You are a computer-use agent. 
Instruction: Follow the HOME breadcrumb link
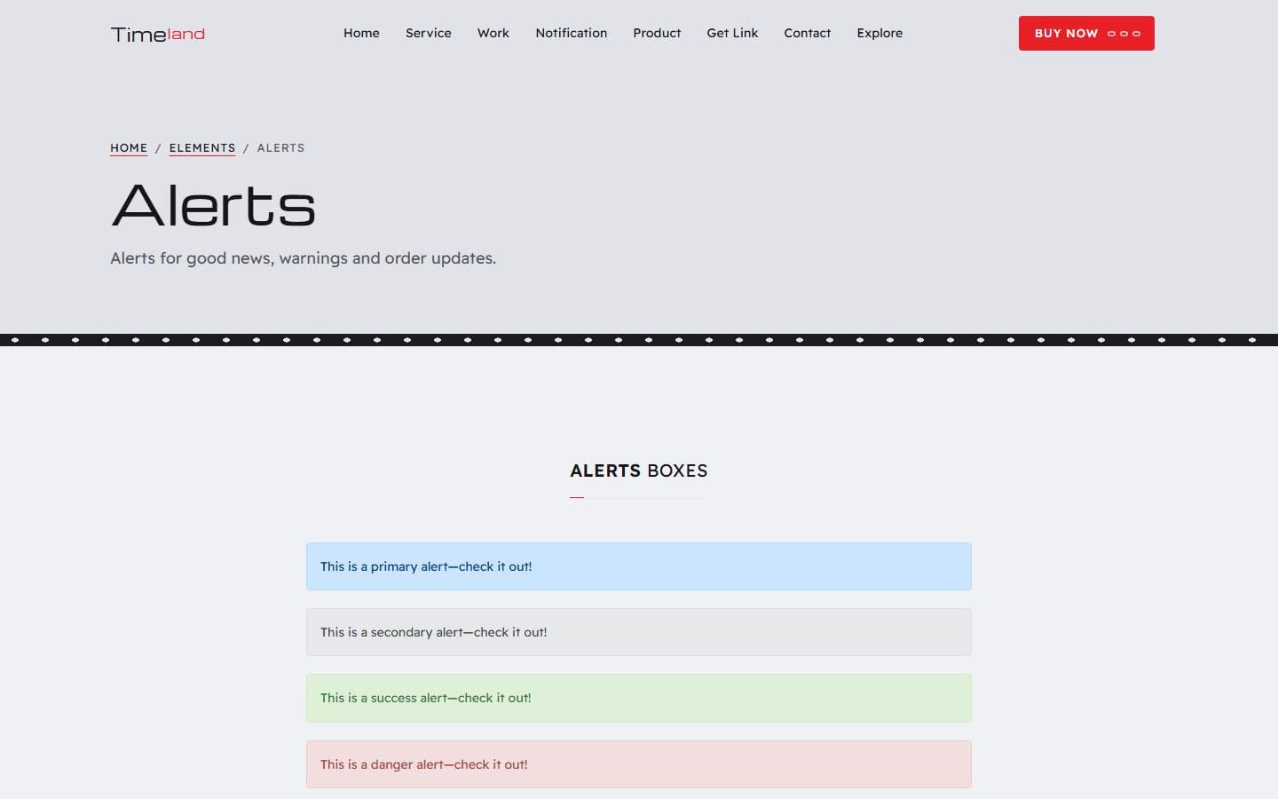point(129,148)
